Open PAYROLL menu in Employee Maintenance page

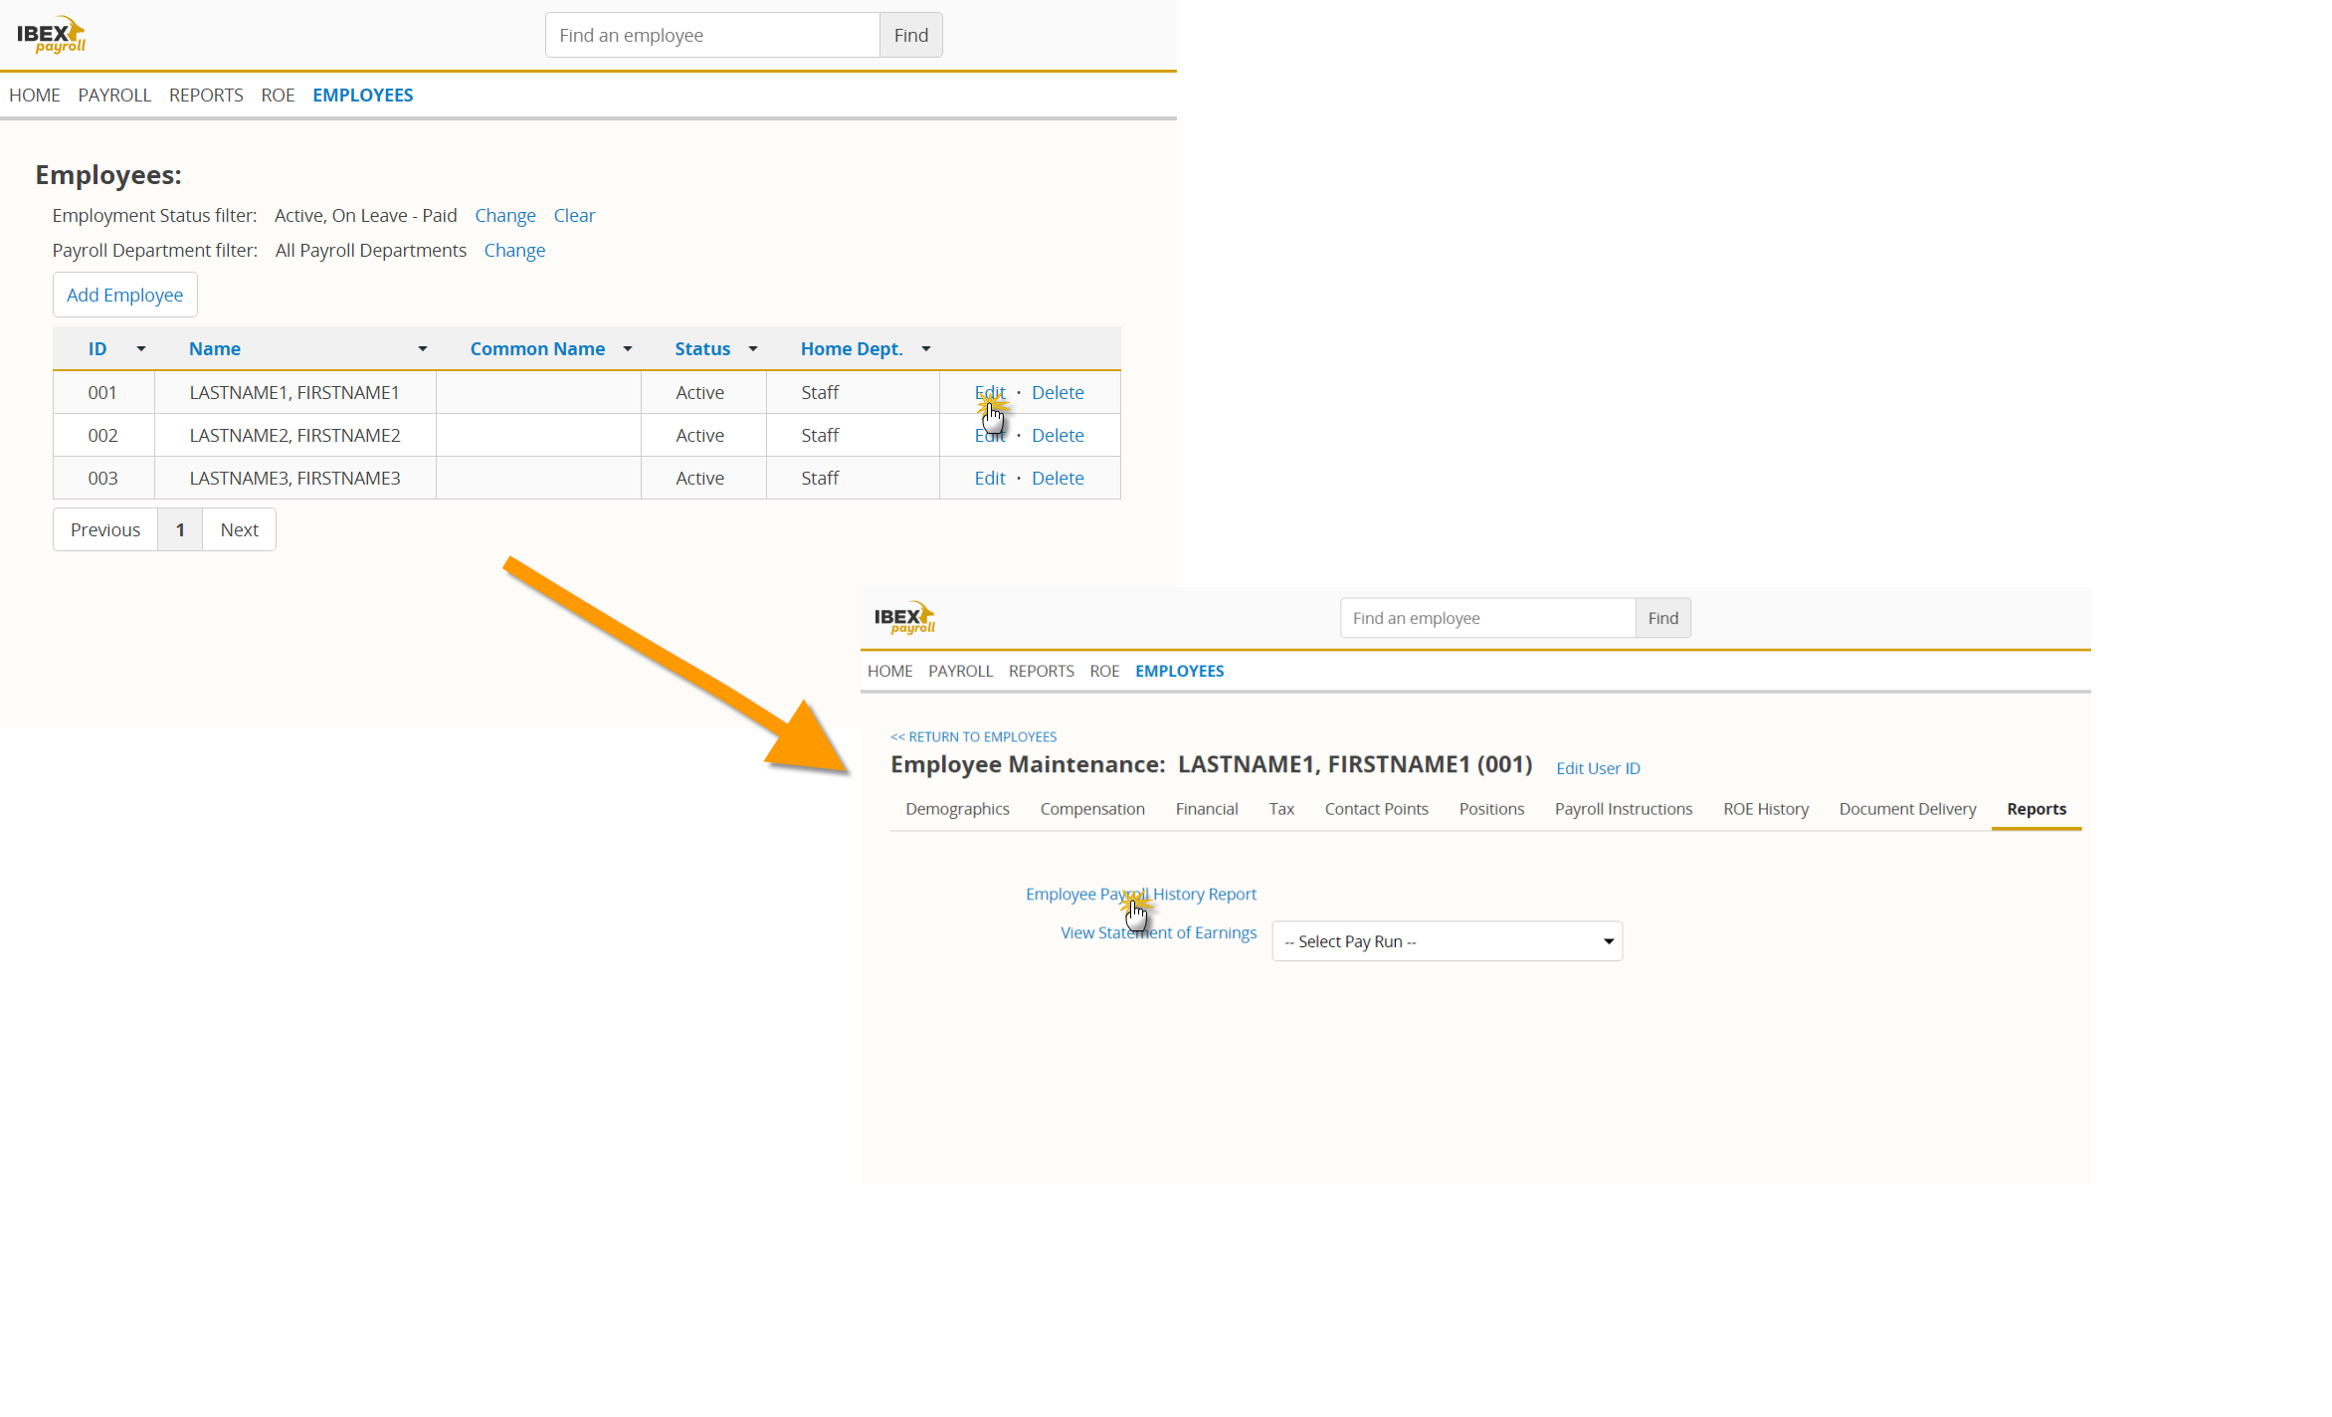click(960, 671)
